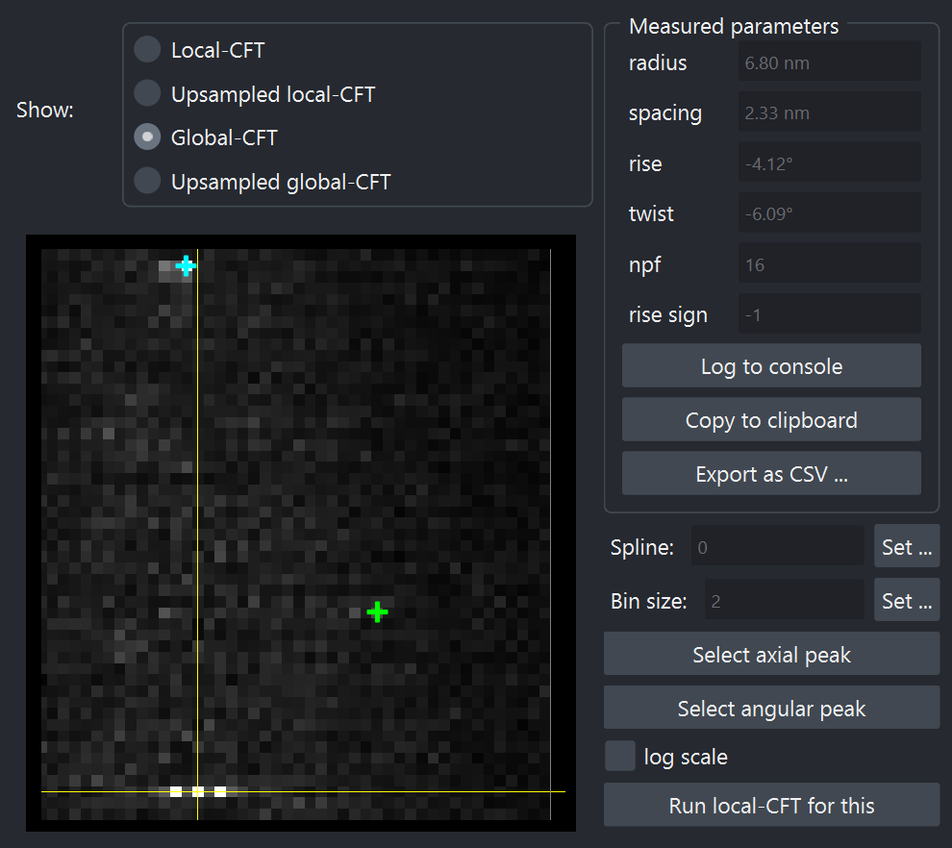
Task: Click Select angular peak button
Action: [771, 709]
